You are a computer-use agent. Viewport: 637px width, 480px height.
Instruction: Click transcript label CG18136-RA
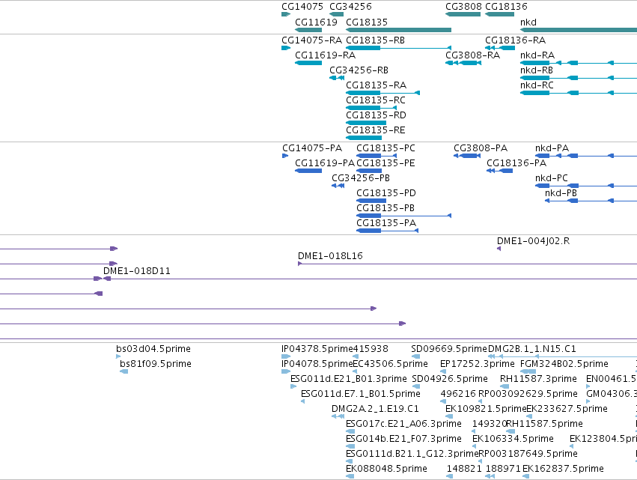tap(515, 40)
